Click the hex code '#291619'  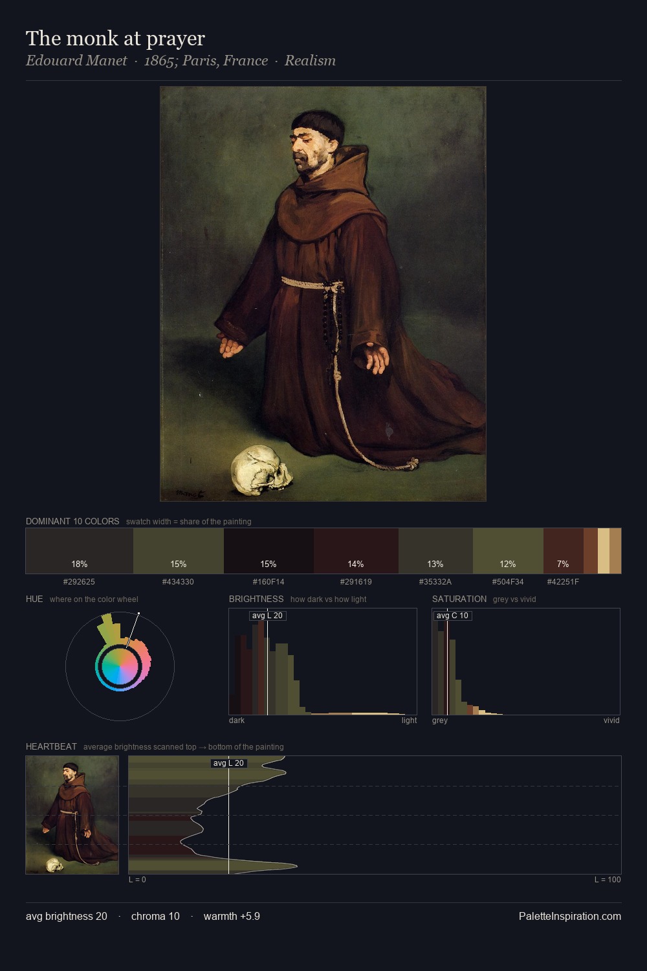point(356,582)
